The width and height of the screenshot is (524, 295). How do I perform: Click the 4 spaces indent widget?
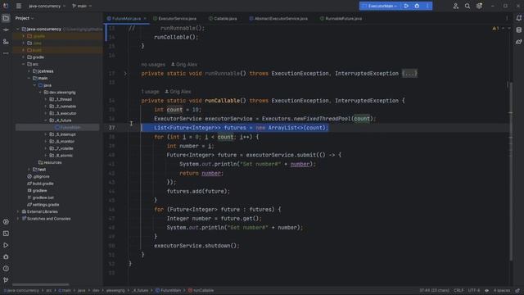pos(502,290)
